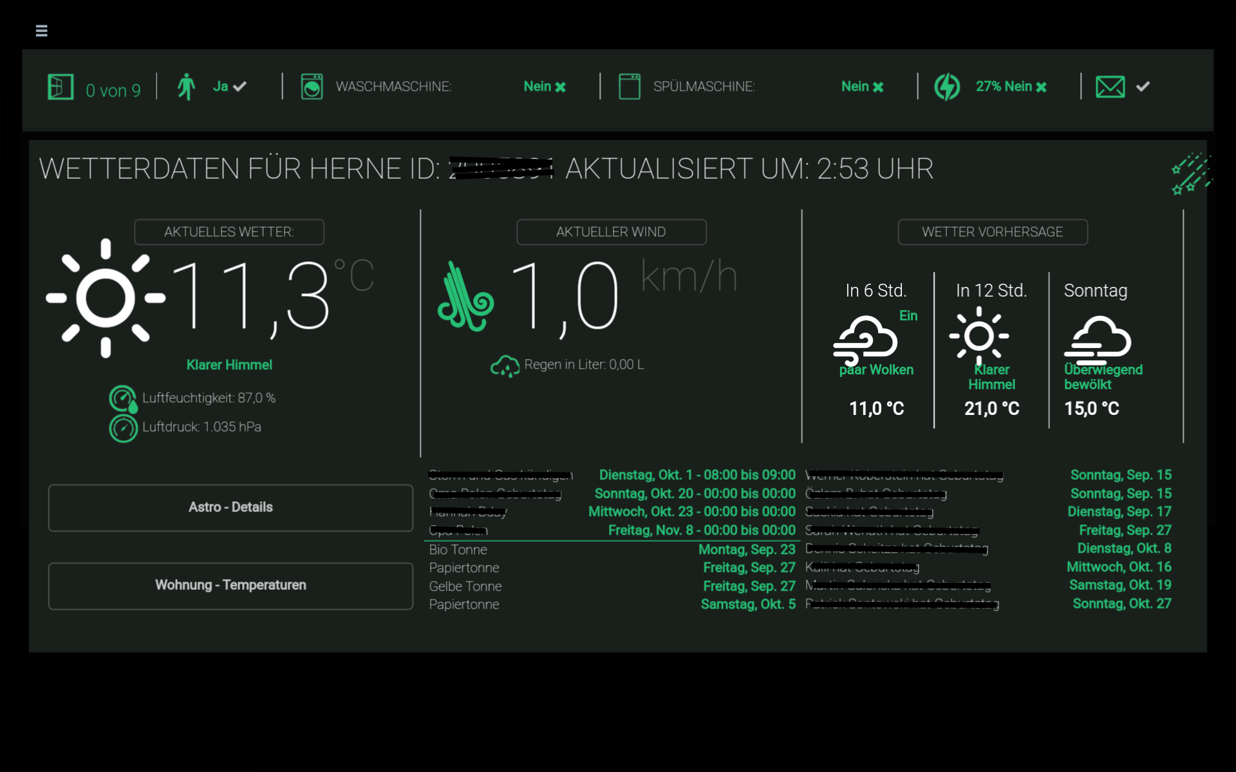
Task: Open the hamburger menu
Action: (x=41, y=31)
